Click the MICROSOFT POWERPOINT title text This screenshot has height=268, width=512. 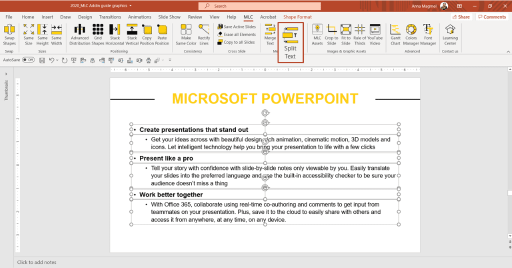pyautogui.click(x=265, y=99)
